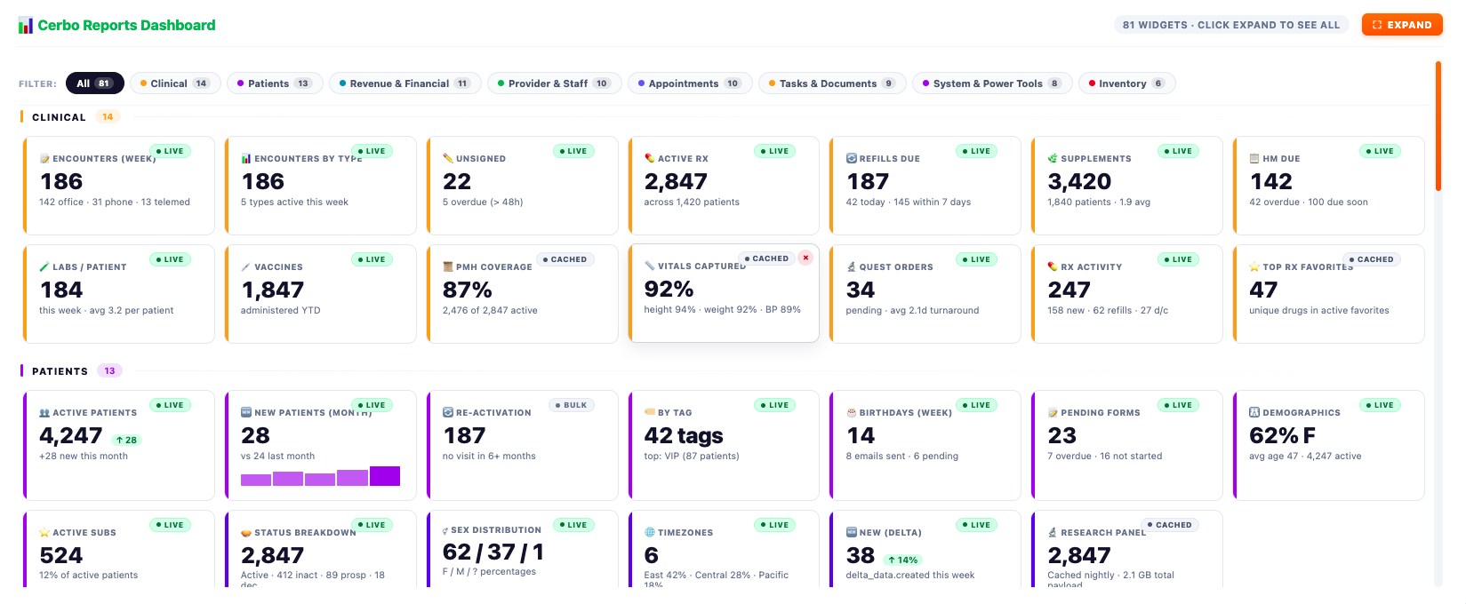The image size is (1466, 604).
Task: Filter by Revenue & Financial category
Action: (405, 83)
